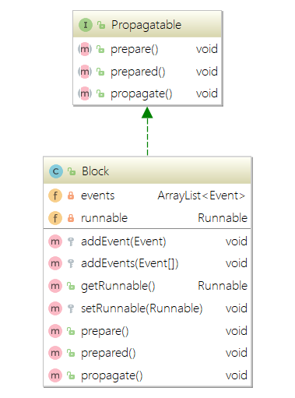Click the Runnable return type of getRunnable()

(223, 286)
